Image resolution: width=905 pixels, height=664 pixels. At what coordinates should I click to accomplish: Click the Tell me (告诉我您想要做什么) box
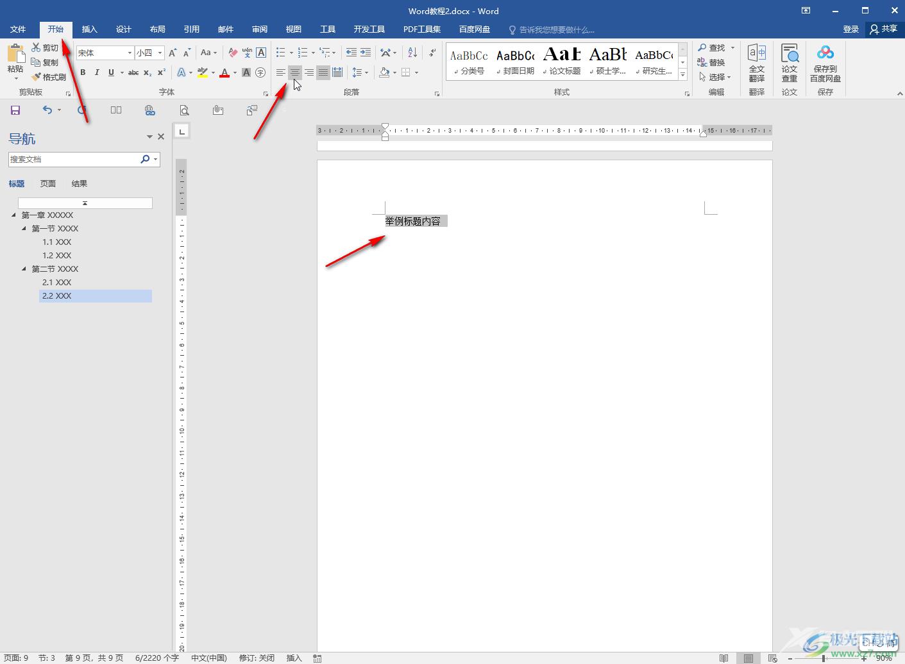click(552, 29)
